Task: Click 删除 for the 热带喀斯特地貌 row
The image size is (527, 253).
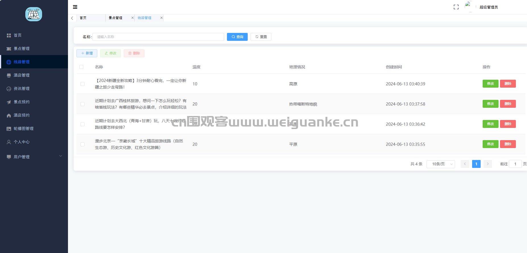Action: click(508, 104)
